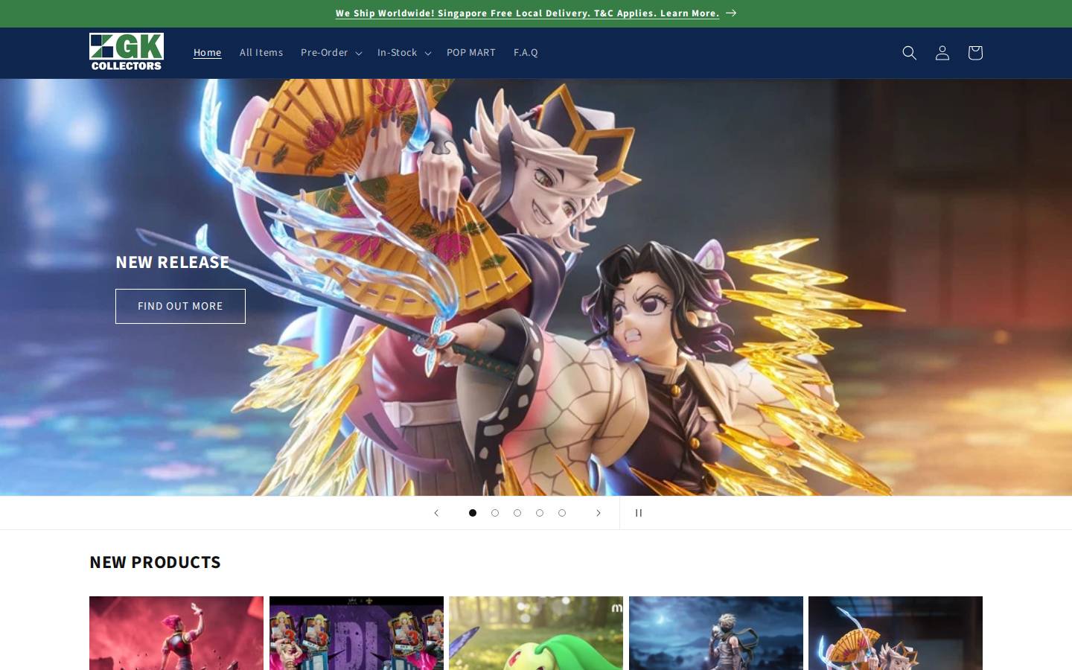The height and width of the screenshot is (670, 1072).
Task: Click the FIND OUT MORE button
Action: [x=180, y=306]
